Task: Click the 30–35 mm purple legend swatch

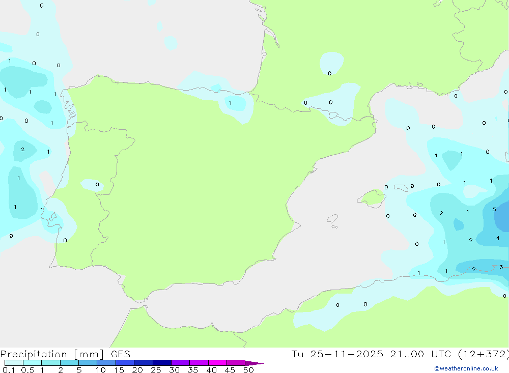Action: pyautogui.click(x=181, y=363)
